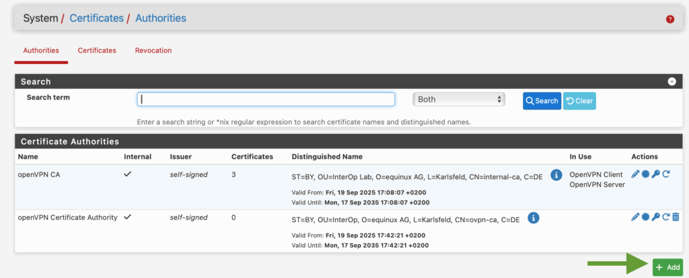
Task: Edit the openVPN CA entry with pencil icon
Action: click(x=635, y=174)
